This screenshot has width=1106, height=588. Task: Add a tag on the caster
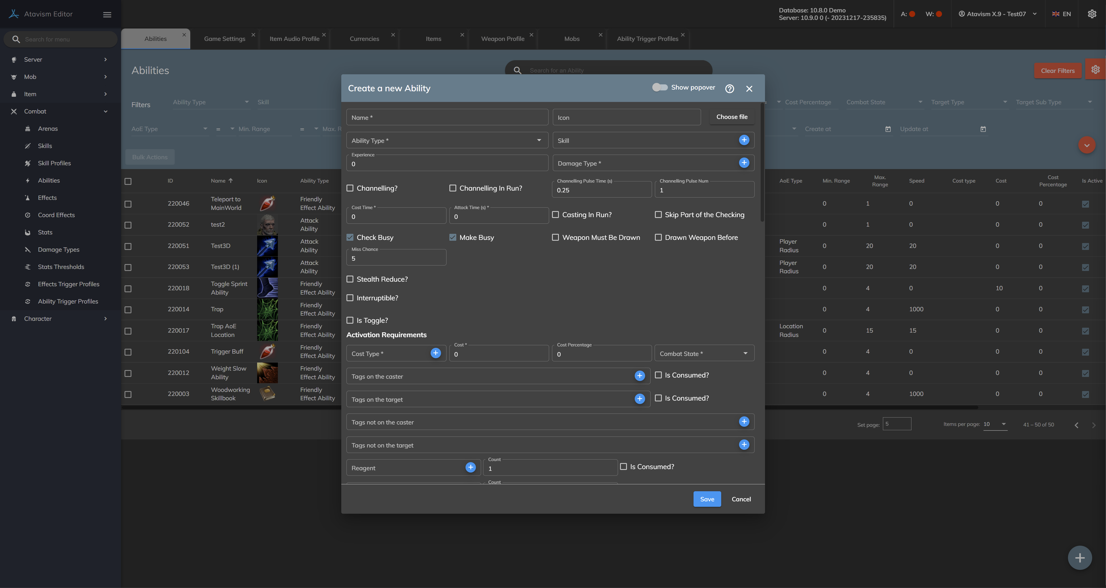(639, 376)
